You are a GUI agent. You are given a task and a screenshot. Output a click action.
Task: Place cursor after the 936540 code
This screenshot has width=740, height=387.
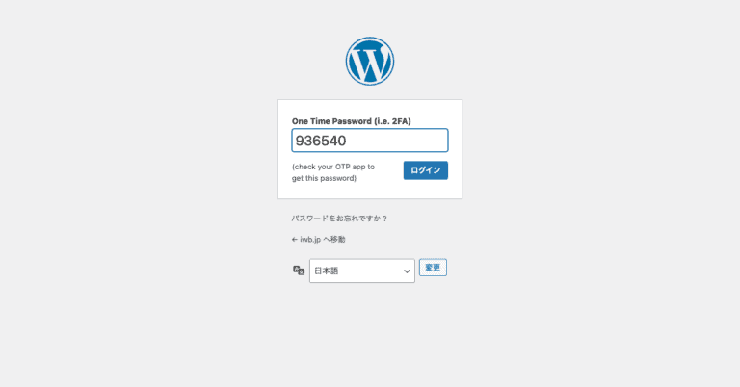click(348, 141)
